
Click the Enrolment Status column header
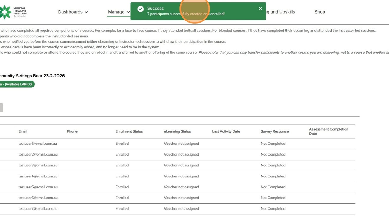[x=129, y=131]
